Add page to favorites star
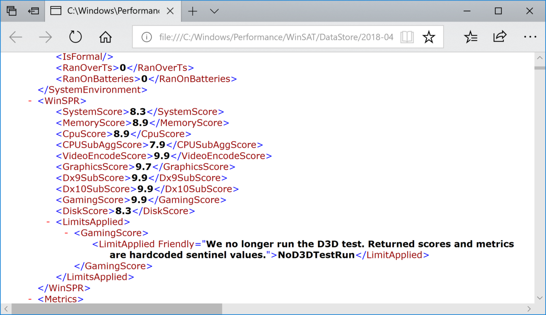This screenshot has height=315, width=546. click(x=428, y=37)
